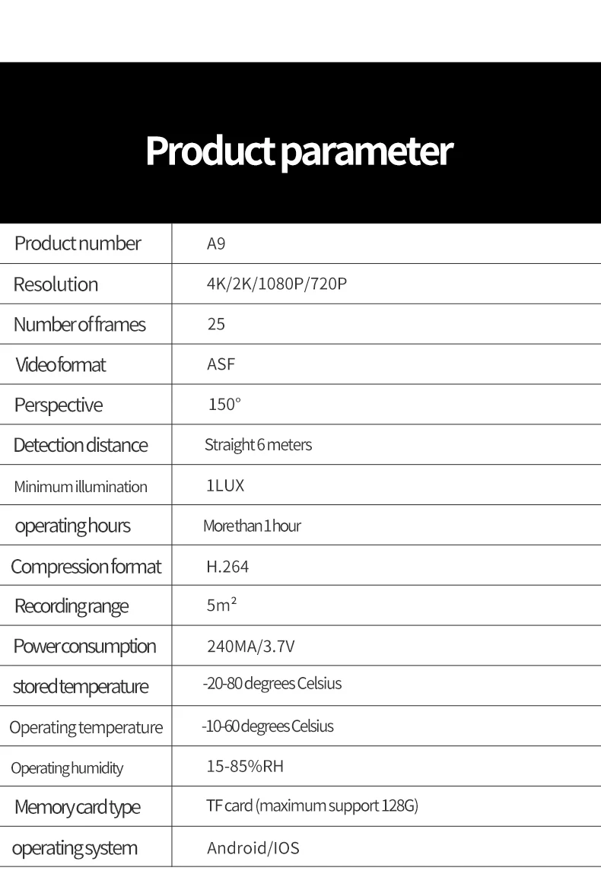This screenshot has width=601, height=874.
Task: Click the 5m² recording range value
Action: pyautogui.click(x=222, y=606)
